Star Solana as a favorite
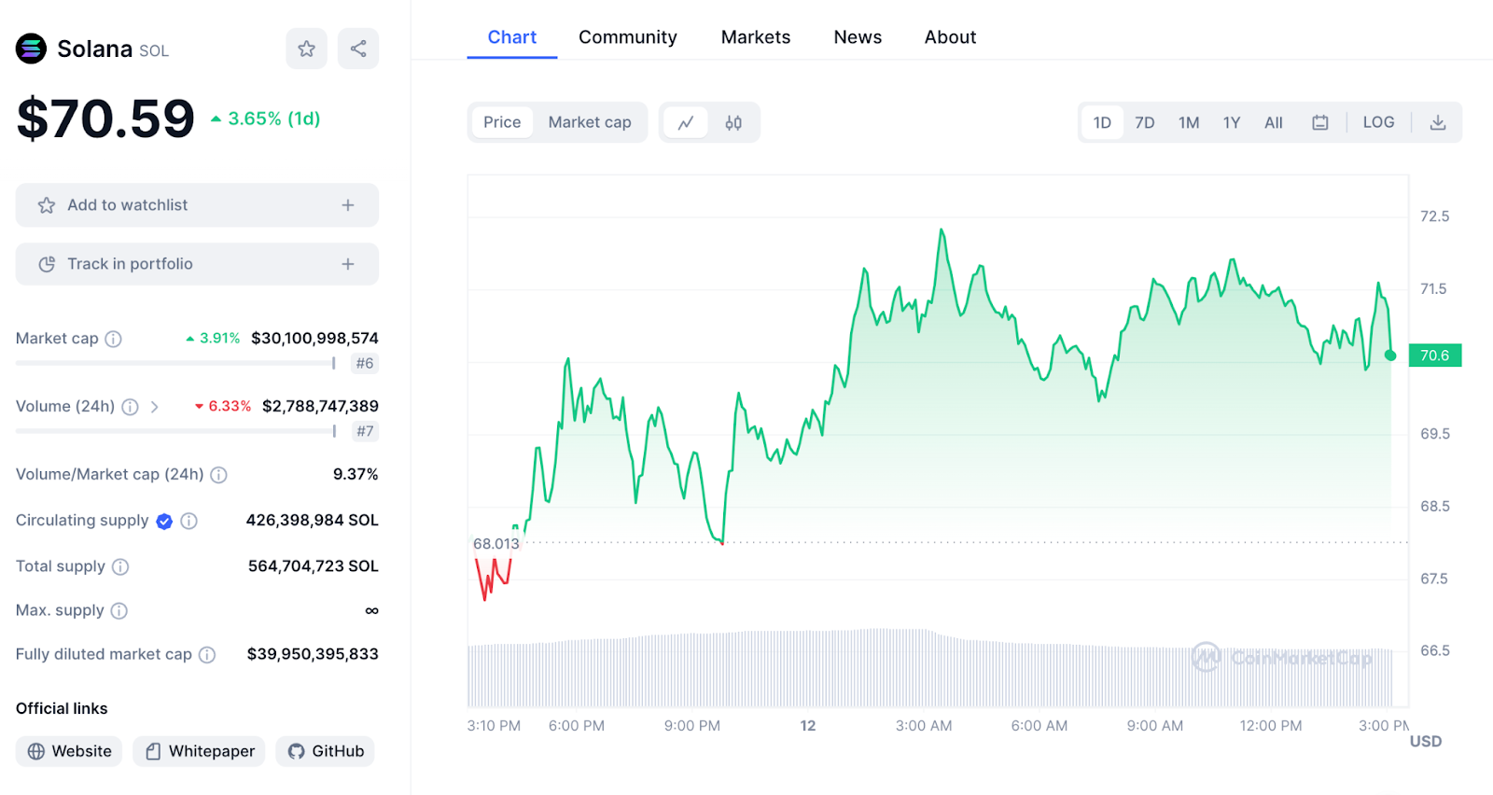This screenshot has width=1493, height=795. (306, 49)
